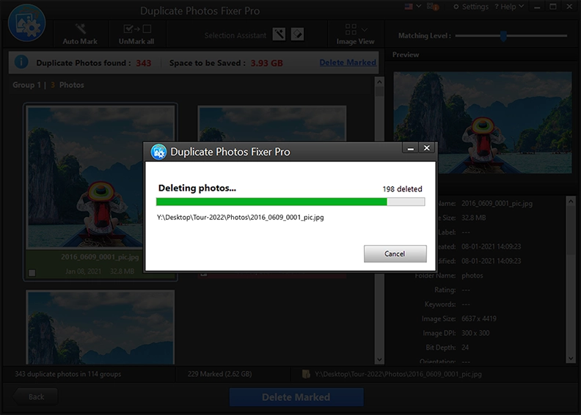Minimize the Deleting photos dialog
Viewport: 581px width, 415px height.
tap(411, 148)
